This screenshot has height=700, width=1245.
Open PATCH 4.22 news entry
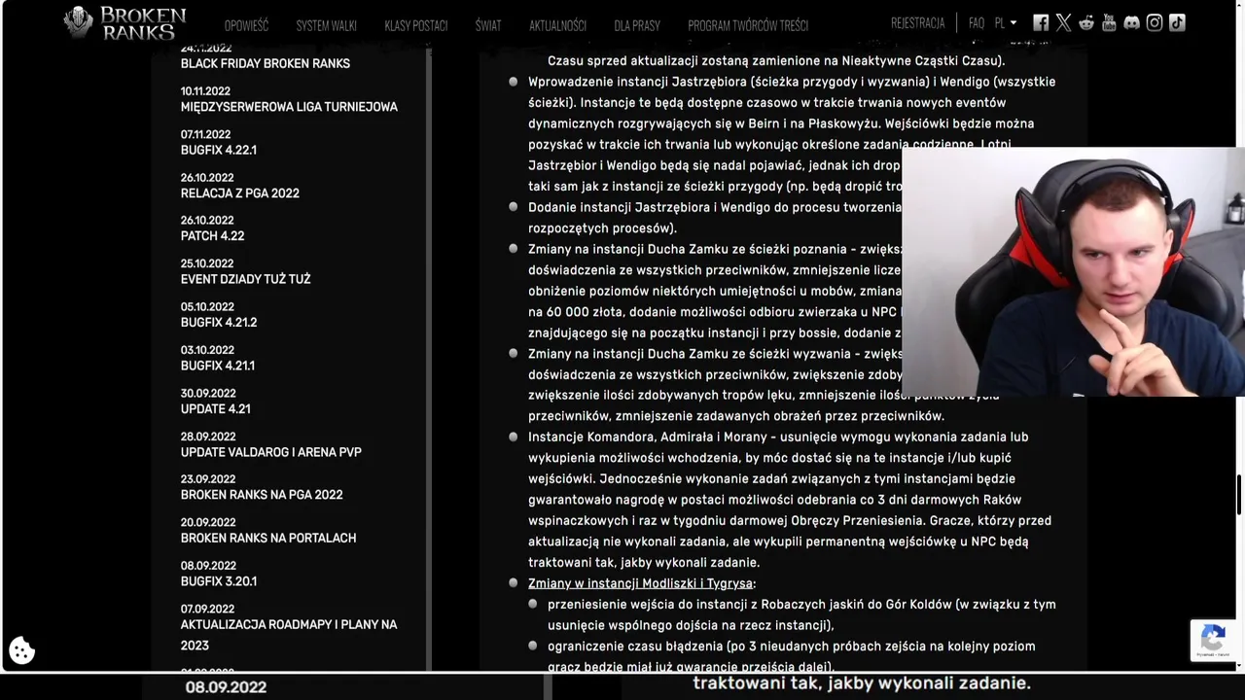[x=212, y=236]
